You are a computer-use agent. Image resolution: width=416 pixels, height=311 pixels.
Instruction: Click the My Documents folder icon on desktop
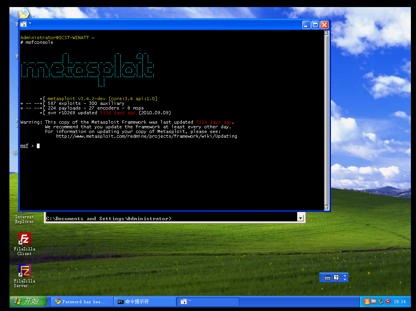24,13
